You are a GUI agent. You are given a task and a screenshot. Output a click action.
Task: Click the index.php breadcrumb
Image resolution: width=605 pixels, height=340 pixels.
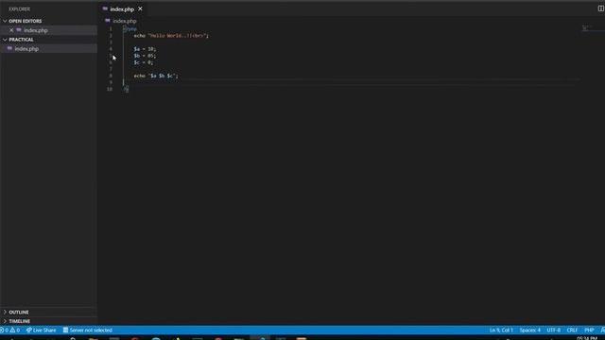(125, 21)
